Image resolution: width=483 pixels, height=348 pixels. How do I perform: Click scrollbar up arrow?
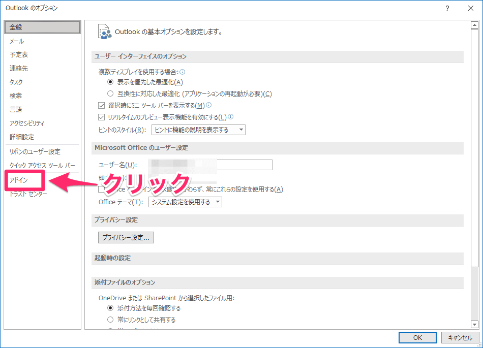(474, 25)
